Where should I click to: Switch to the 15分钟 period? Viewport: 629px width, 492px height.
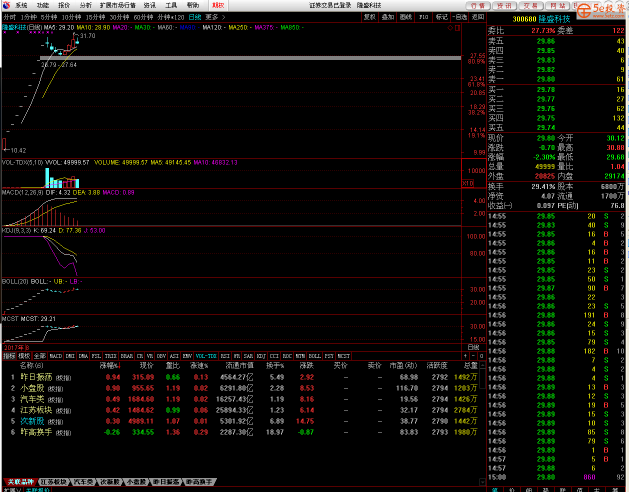[95, 17]
